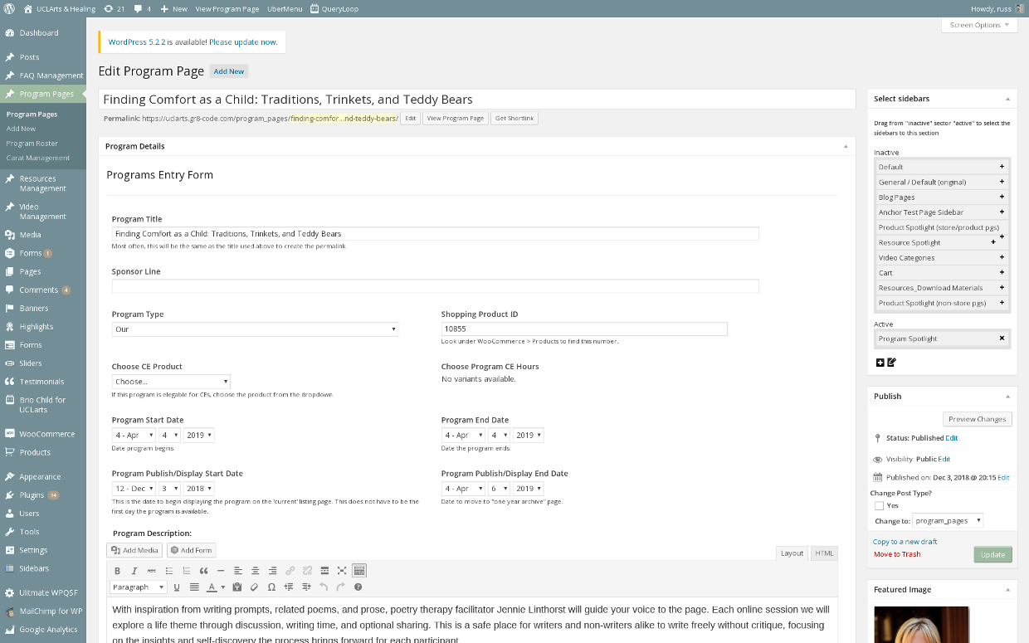Open Program Roster submenu

point(32,144)
